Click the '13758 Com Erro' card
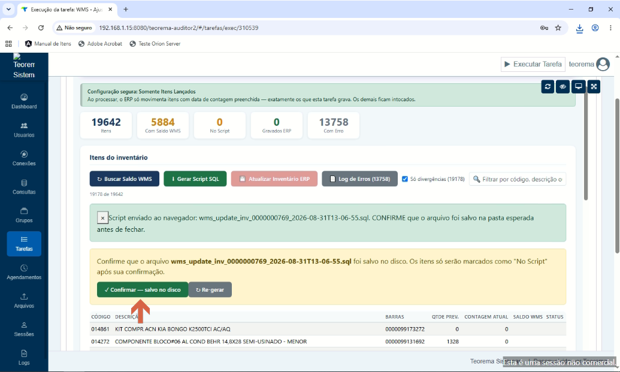620x372 pixels. click(x=333, y=125)
